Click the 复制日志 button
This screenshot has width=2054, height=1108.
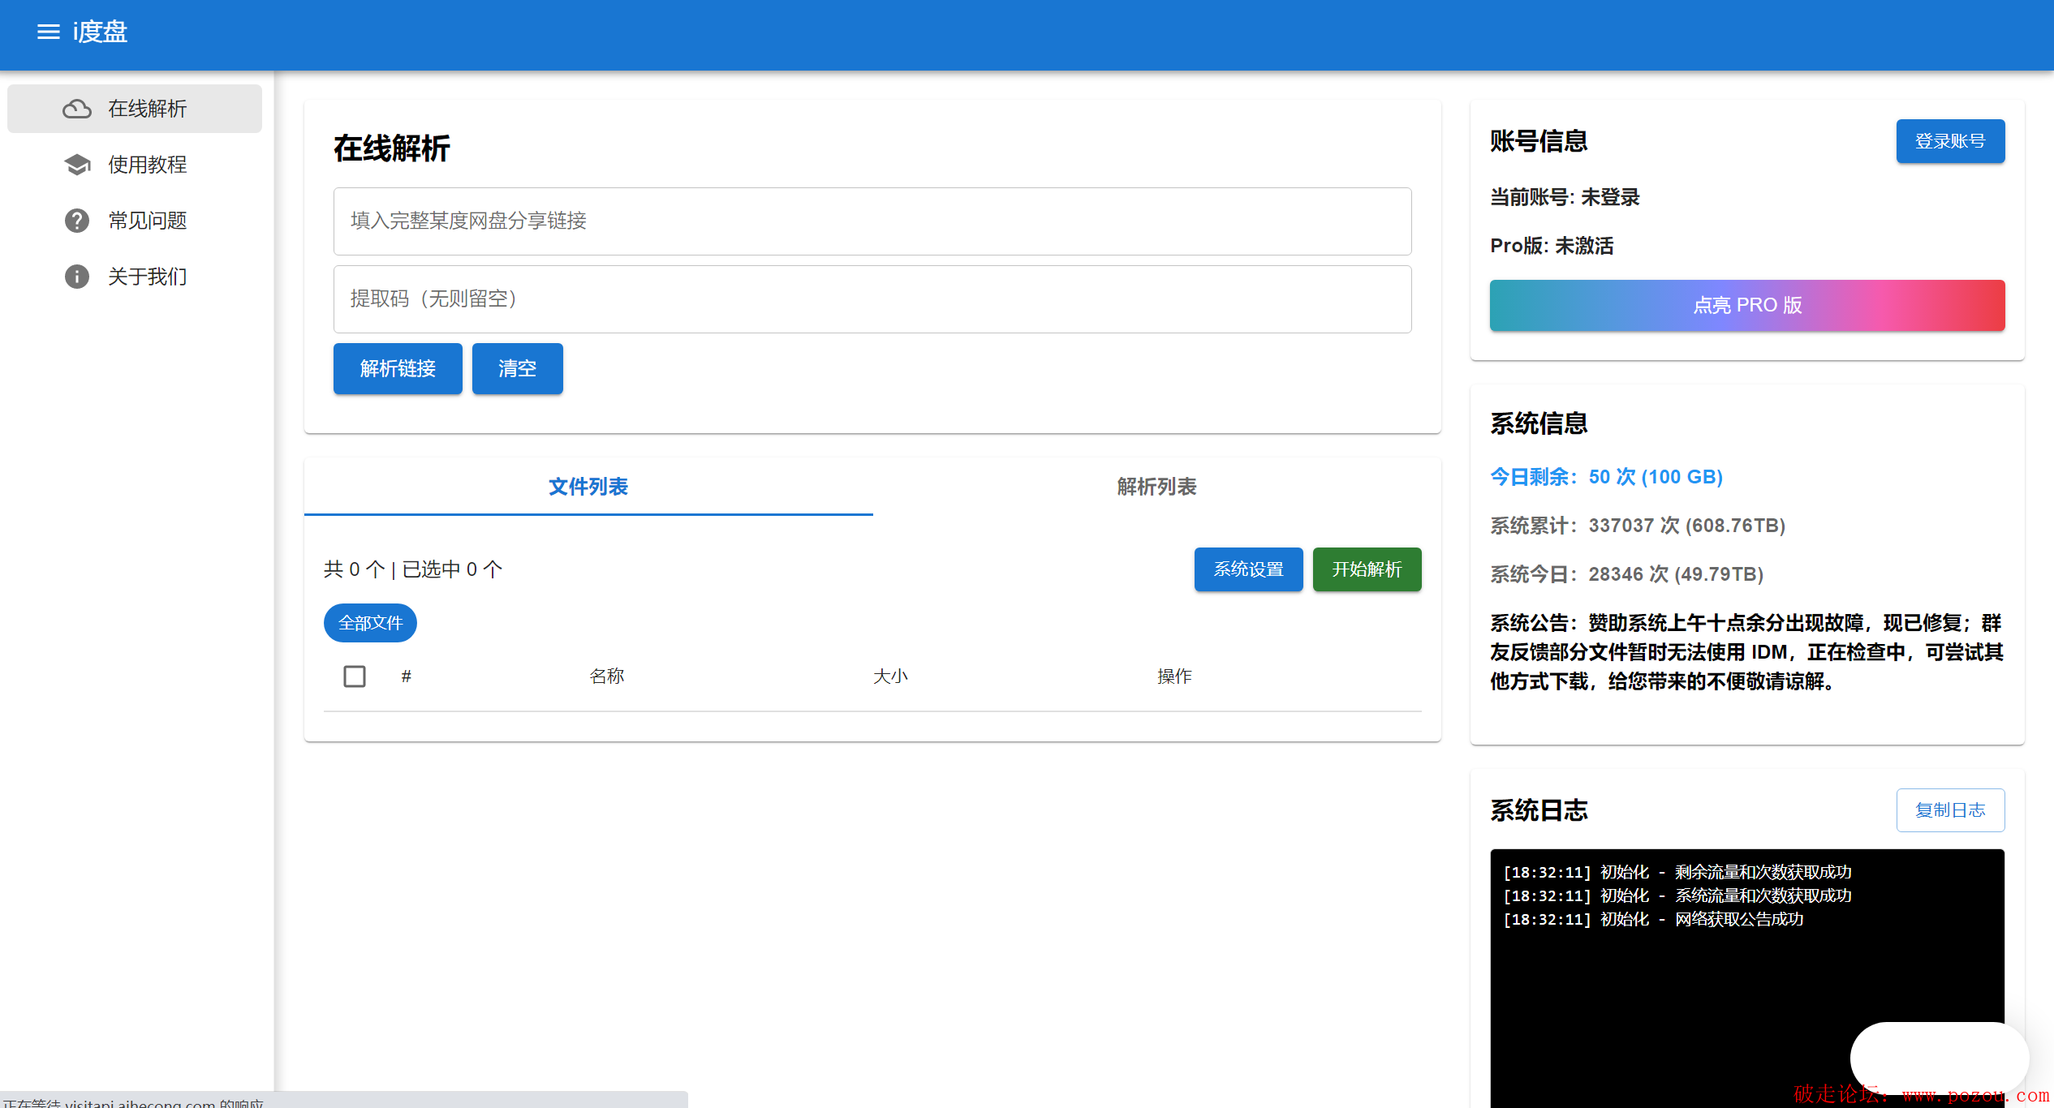coord(1950,810)
